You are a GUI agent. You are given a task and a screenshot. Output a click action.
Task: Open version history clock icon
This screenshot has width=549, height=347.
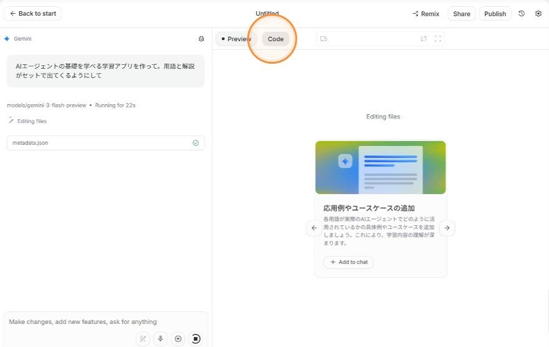pyautogui.click(x=522, y=14)
